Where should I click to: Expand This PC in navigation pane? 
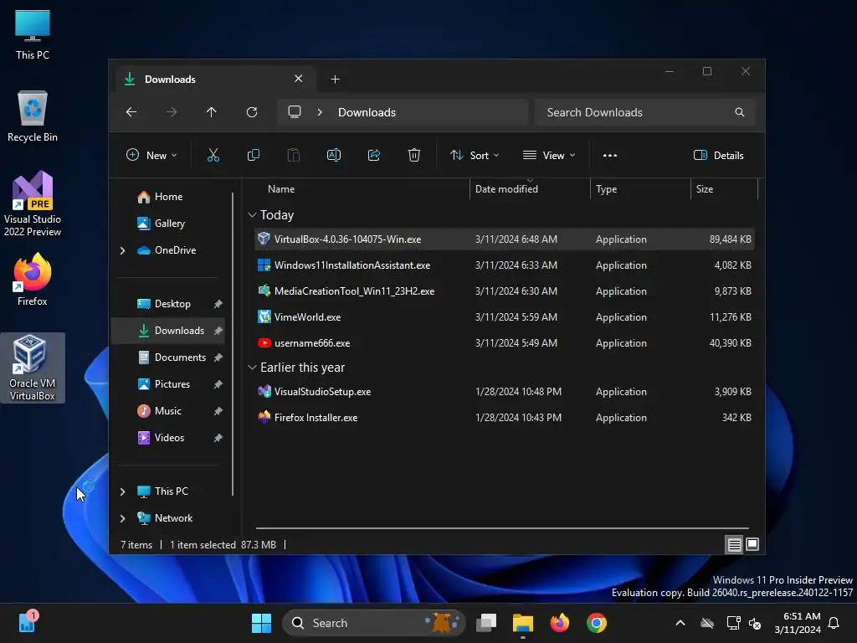122,491
